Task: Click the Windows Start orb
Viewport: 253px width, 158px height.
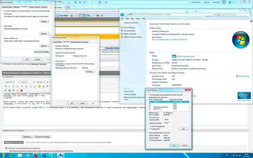Action: click(3, 155)
